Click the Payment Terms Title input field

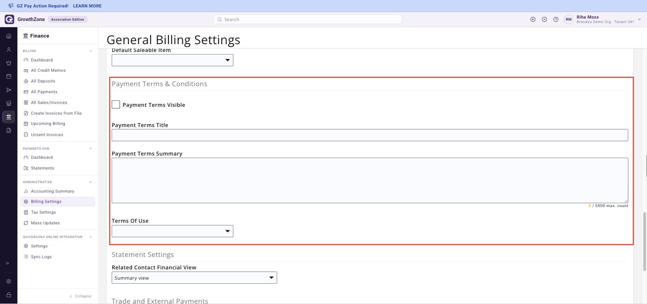pos(370,135)
